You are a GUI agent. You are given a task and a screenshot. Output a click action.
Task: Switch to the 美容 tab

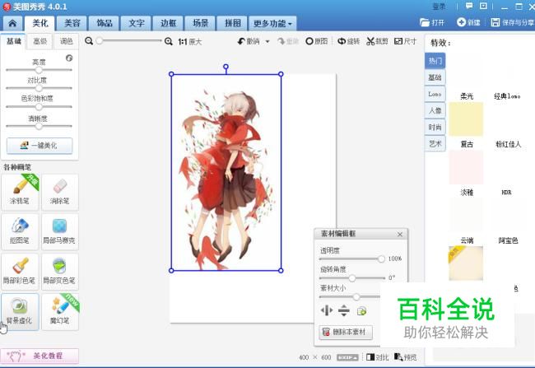[72, 23]
